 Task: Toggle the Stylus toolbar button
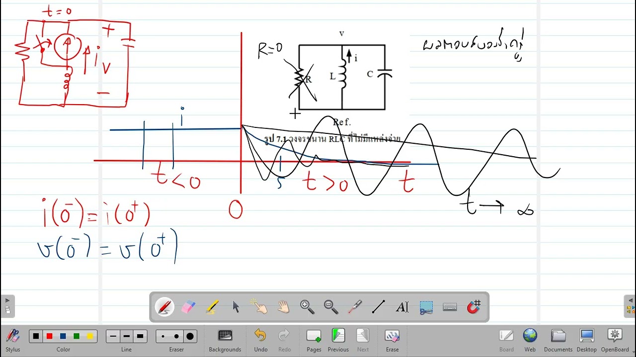[13, 340]
